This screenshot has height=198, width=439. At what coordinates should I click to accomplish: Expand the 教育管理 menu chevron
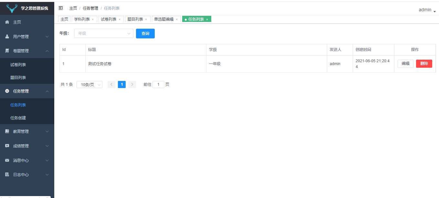[x=47, y=132]
